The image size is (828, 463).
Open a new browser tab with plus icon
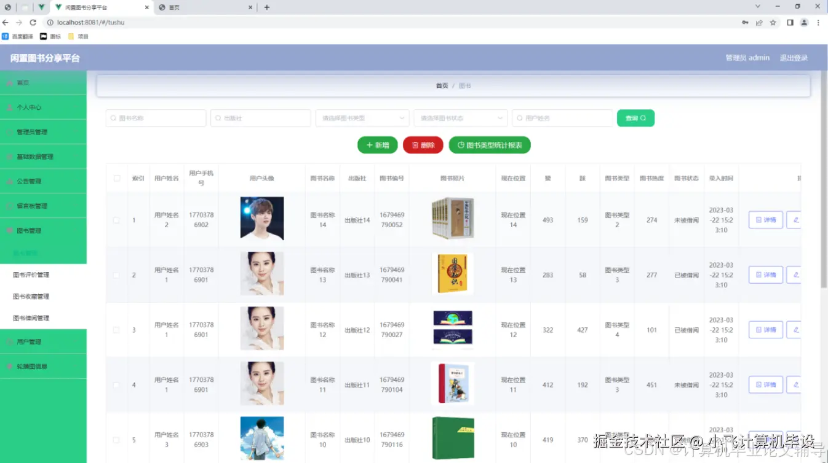click(267, 7)
